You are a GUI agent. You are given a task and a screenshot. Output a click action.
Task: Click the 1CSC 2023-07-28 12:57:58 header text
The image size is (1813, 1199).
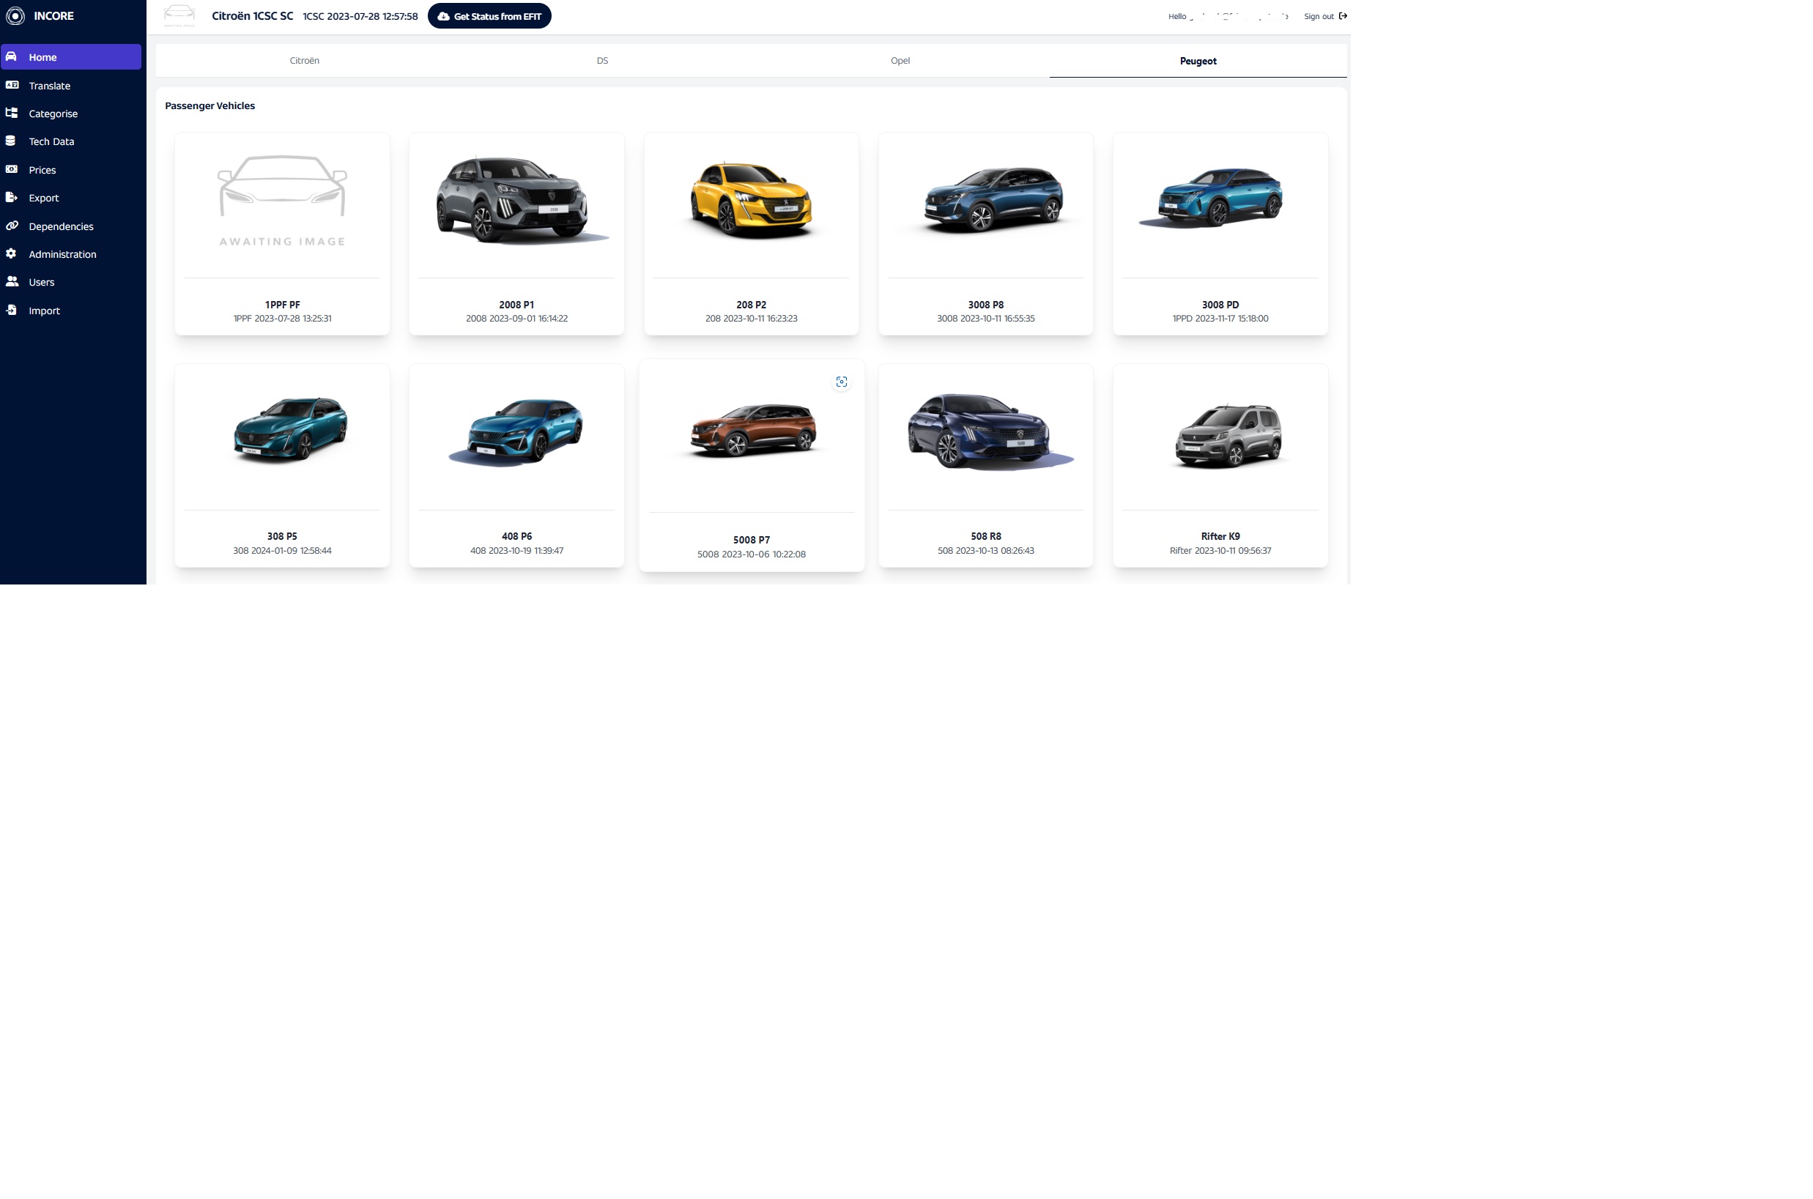360,16
